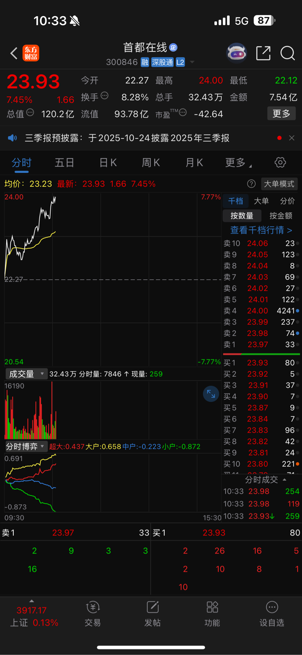Tap the 买10 23.80 order row
The height and width of the screenshot is (655, 302).
point(261,464)
